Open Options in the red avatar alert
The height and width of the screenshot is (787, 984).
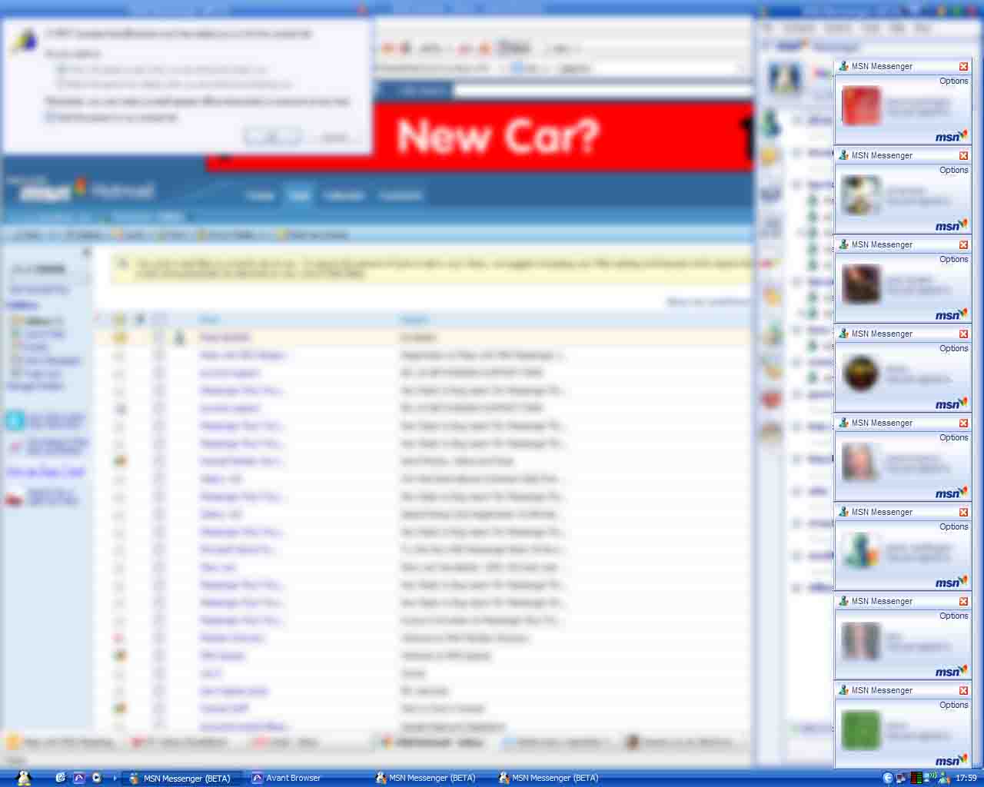(x=953, y=81)
